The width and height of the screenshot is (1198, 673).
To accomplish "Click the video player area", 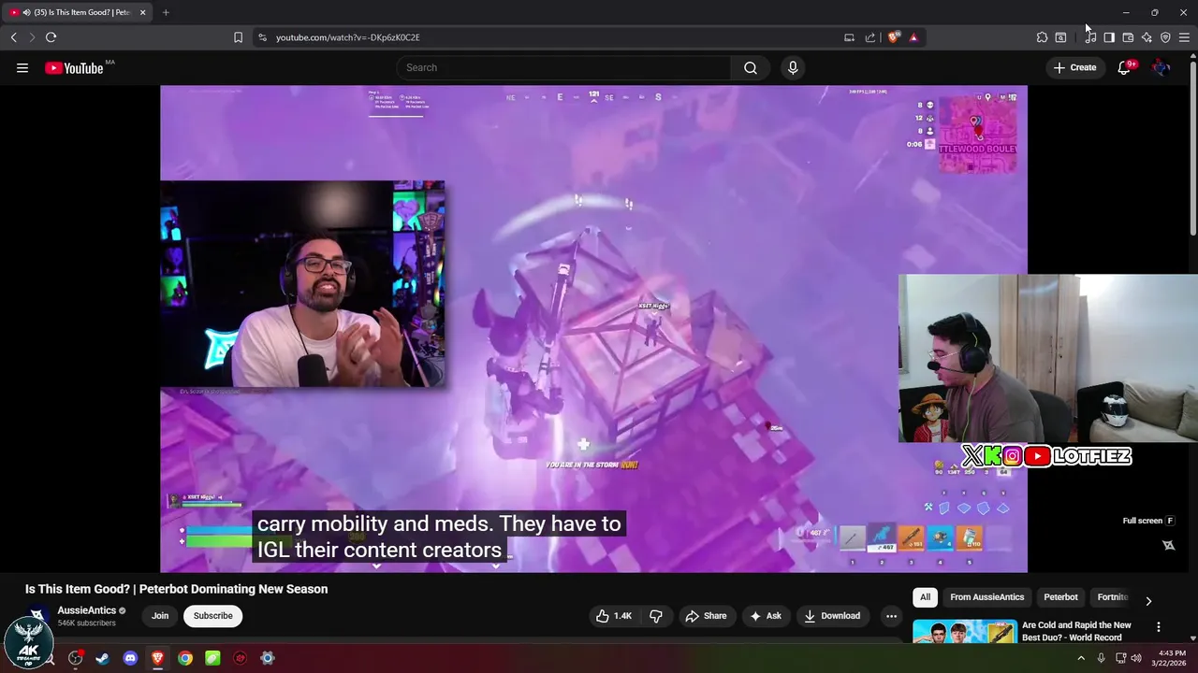I will click(593, 329).
